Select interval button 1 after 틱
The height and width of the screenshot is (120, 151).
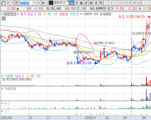pos(106,3)
